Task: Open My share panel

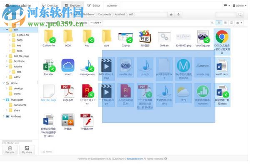Action: (27, 150)
